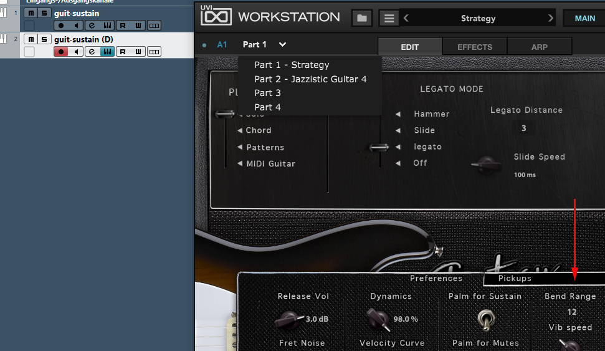This screenshot has width=605, height=351.
Task: Click the Legato Distance value 3
Action: coord(523,128)
